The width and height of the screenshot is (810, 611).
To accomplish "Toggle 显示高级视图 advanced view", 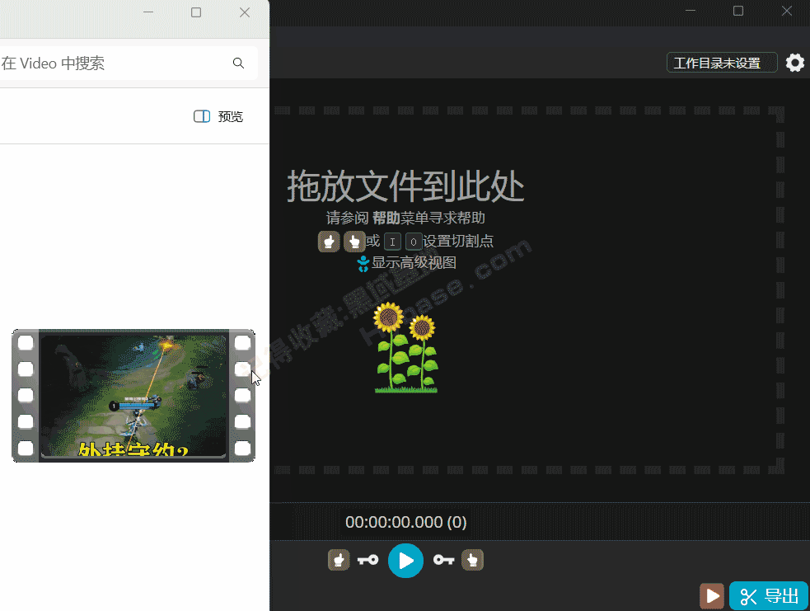I will pos(407,263).
